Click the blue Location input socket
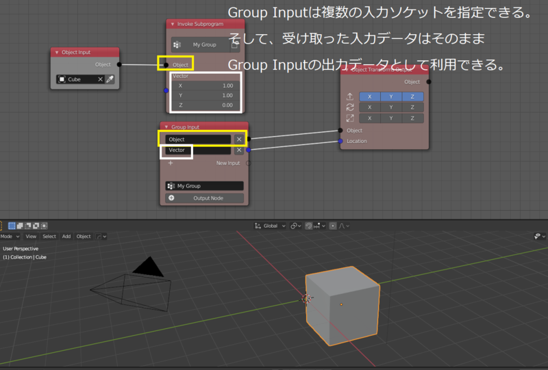 pos(340,141)
